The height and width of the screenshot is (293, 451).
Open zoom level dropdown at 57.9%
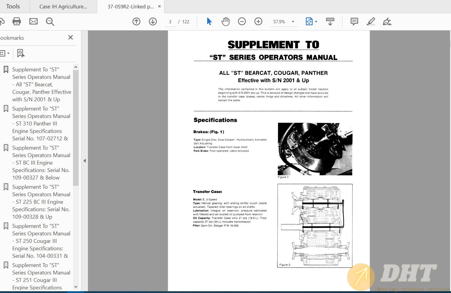[x=293, y=22]
